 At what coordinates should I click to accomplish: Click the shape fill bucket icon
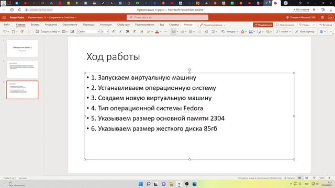[x=242, y=31]
